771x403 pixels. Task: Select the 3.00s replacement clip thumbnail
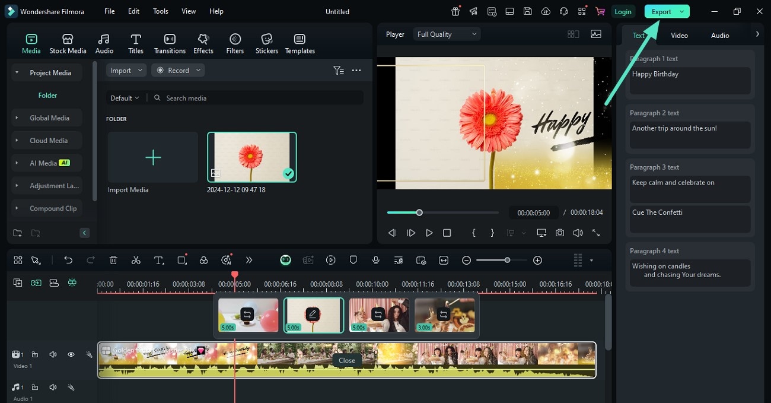click(444, 315)
